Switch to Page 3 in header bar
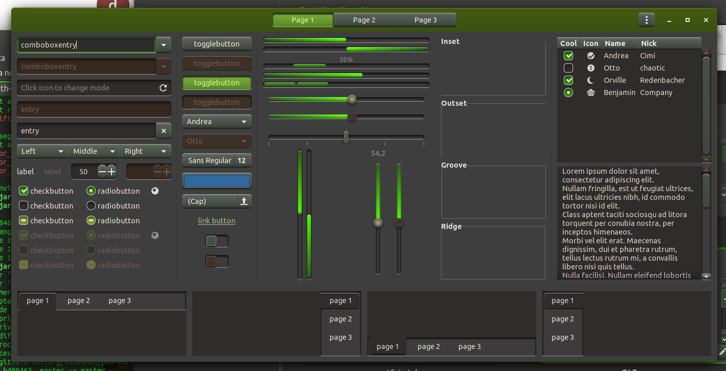Screen dimensions: 726x371 [426, 20]
